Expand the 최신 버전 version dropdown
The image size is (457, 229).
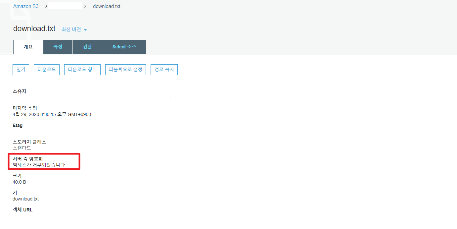[x=74, y=29]
